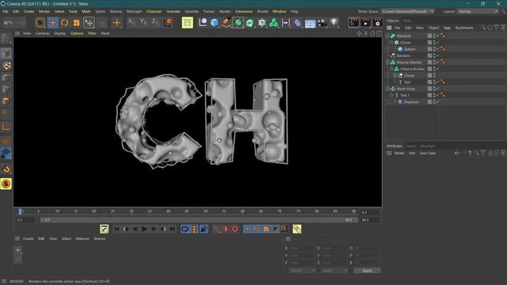Click the Record Active Objects button
This screenshot has height=285, width=507.
[x=225, y=229]
